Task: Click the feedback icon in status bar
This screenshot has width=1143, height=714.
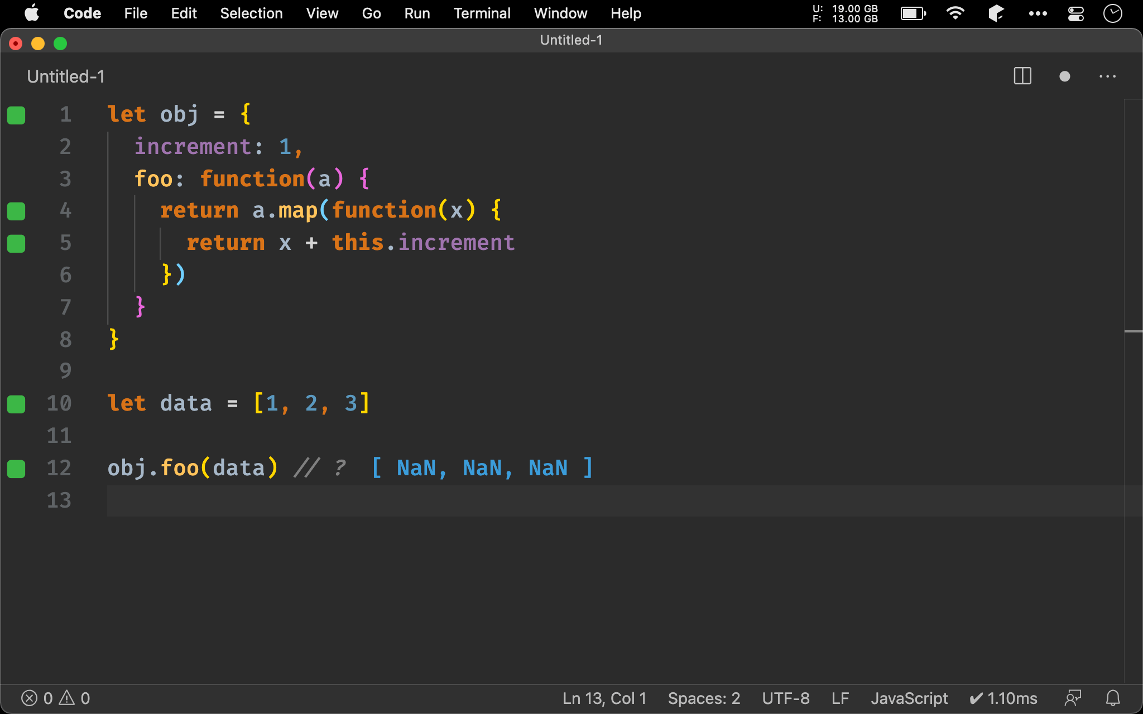Action: click(x=1073, y=698)
